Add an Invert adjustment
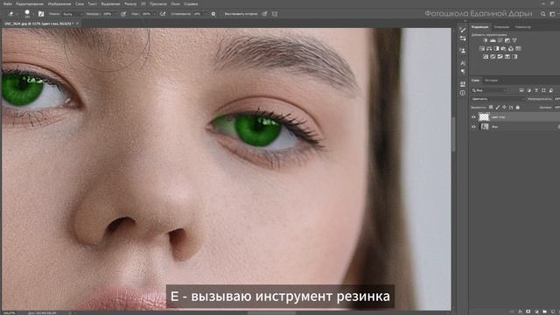This screenshot has height=315, width=560. [x=486, y=56]
